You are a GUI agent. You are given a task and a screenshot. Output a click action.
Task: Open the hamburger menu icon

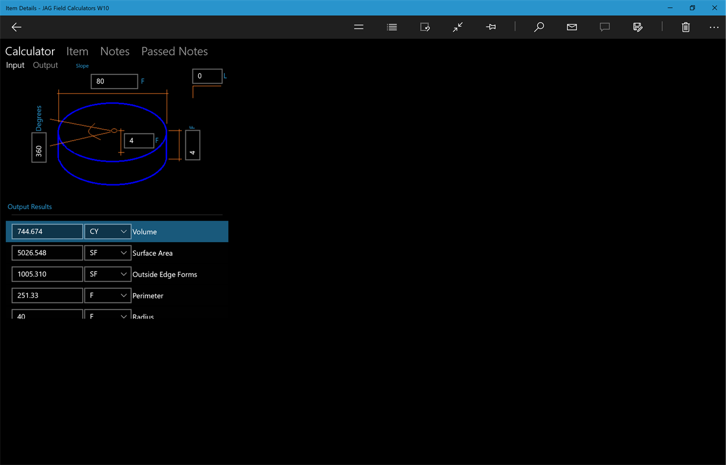(358, 27)
